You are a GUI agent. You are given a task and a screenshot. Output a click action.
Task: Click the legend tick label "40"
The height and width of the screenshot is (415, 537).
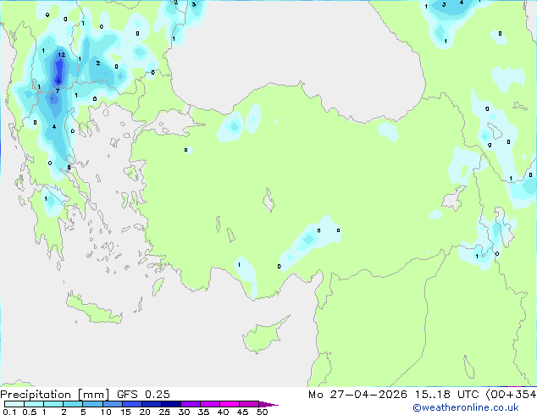pyautogui.click(x=223, y=412)
